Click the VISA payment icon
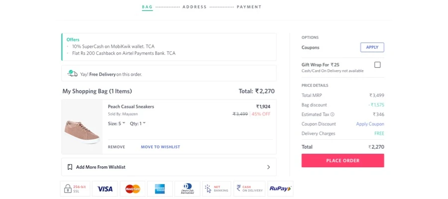 [105, 189]
